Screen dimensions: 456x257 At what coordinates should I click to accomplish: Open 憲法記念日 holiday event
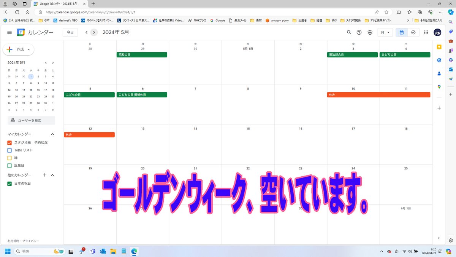[x=352, y=55]
